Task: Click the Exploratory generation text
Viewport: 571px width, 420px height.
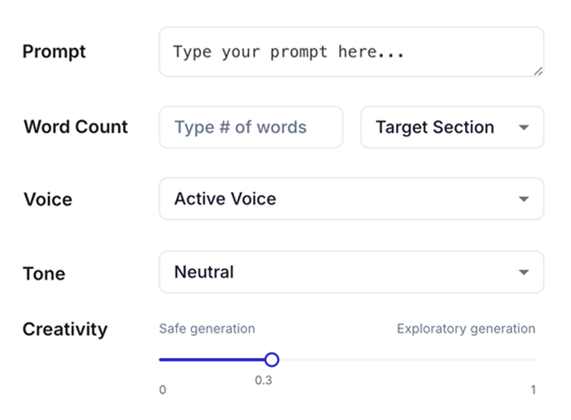Action: (x=466, y=329)
